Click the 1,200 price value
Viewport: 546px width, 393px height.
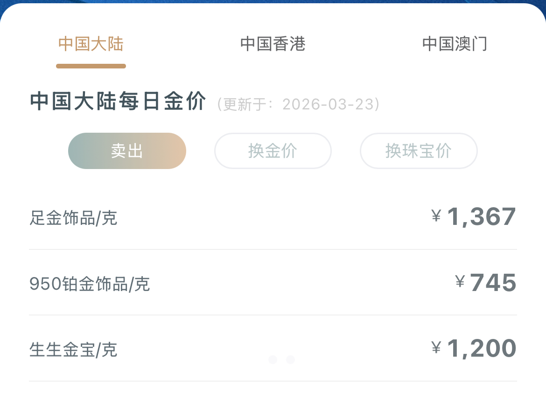481,348
